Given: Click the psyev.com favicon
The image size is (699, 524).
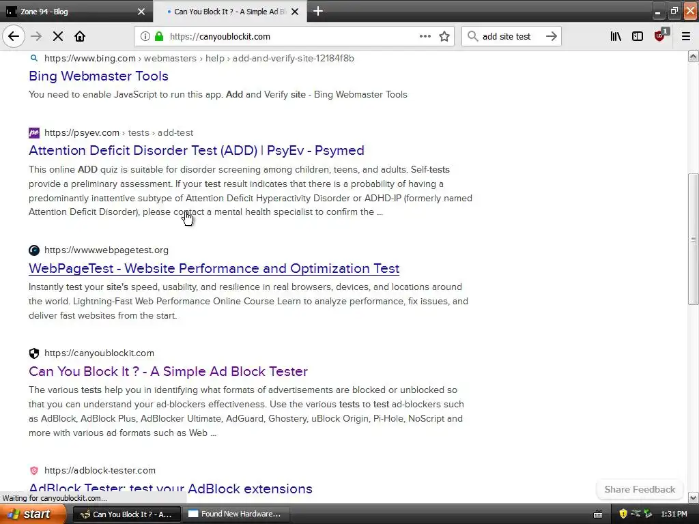Looking at the screenshot, I should click(x=34, y=133).
